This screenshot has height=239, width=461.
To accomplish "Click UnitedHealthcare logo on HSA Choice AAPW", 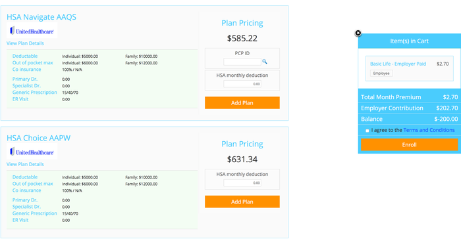I will tap(32, 152).
